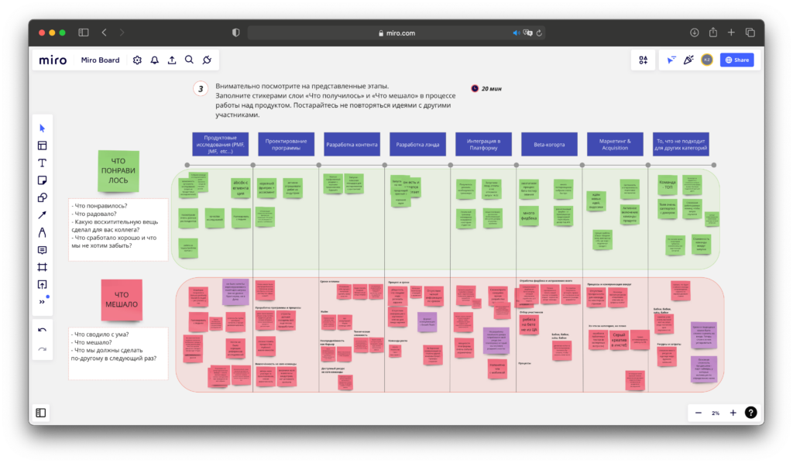Select the Text tool in left toolbar
793x463 pixels.
pos(42,163)
